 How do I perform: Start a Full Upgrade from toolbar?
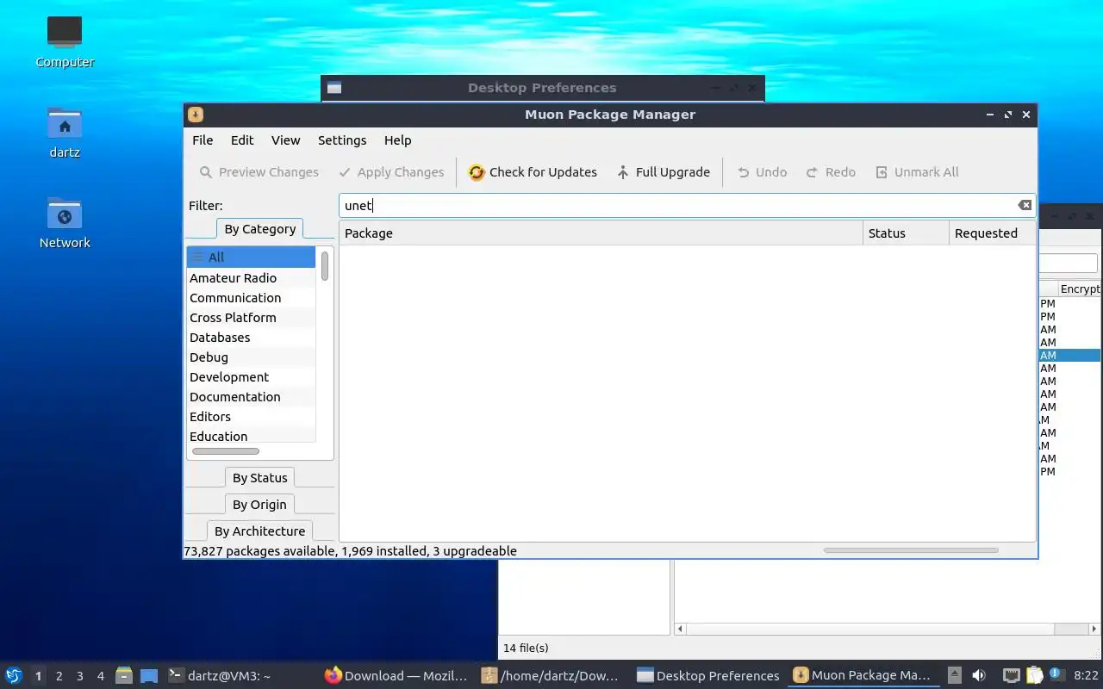663,172
